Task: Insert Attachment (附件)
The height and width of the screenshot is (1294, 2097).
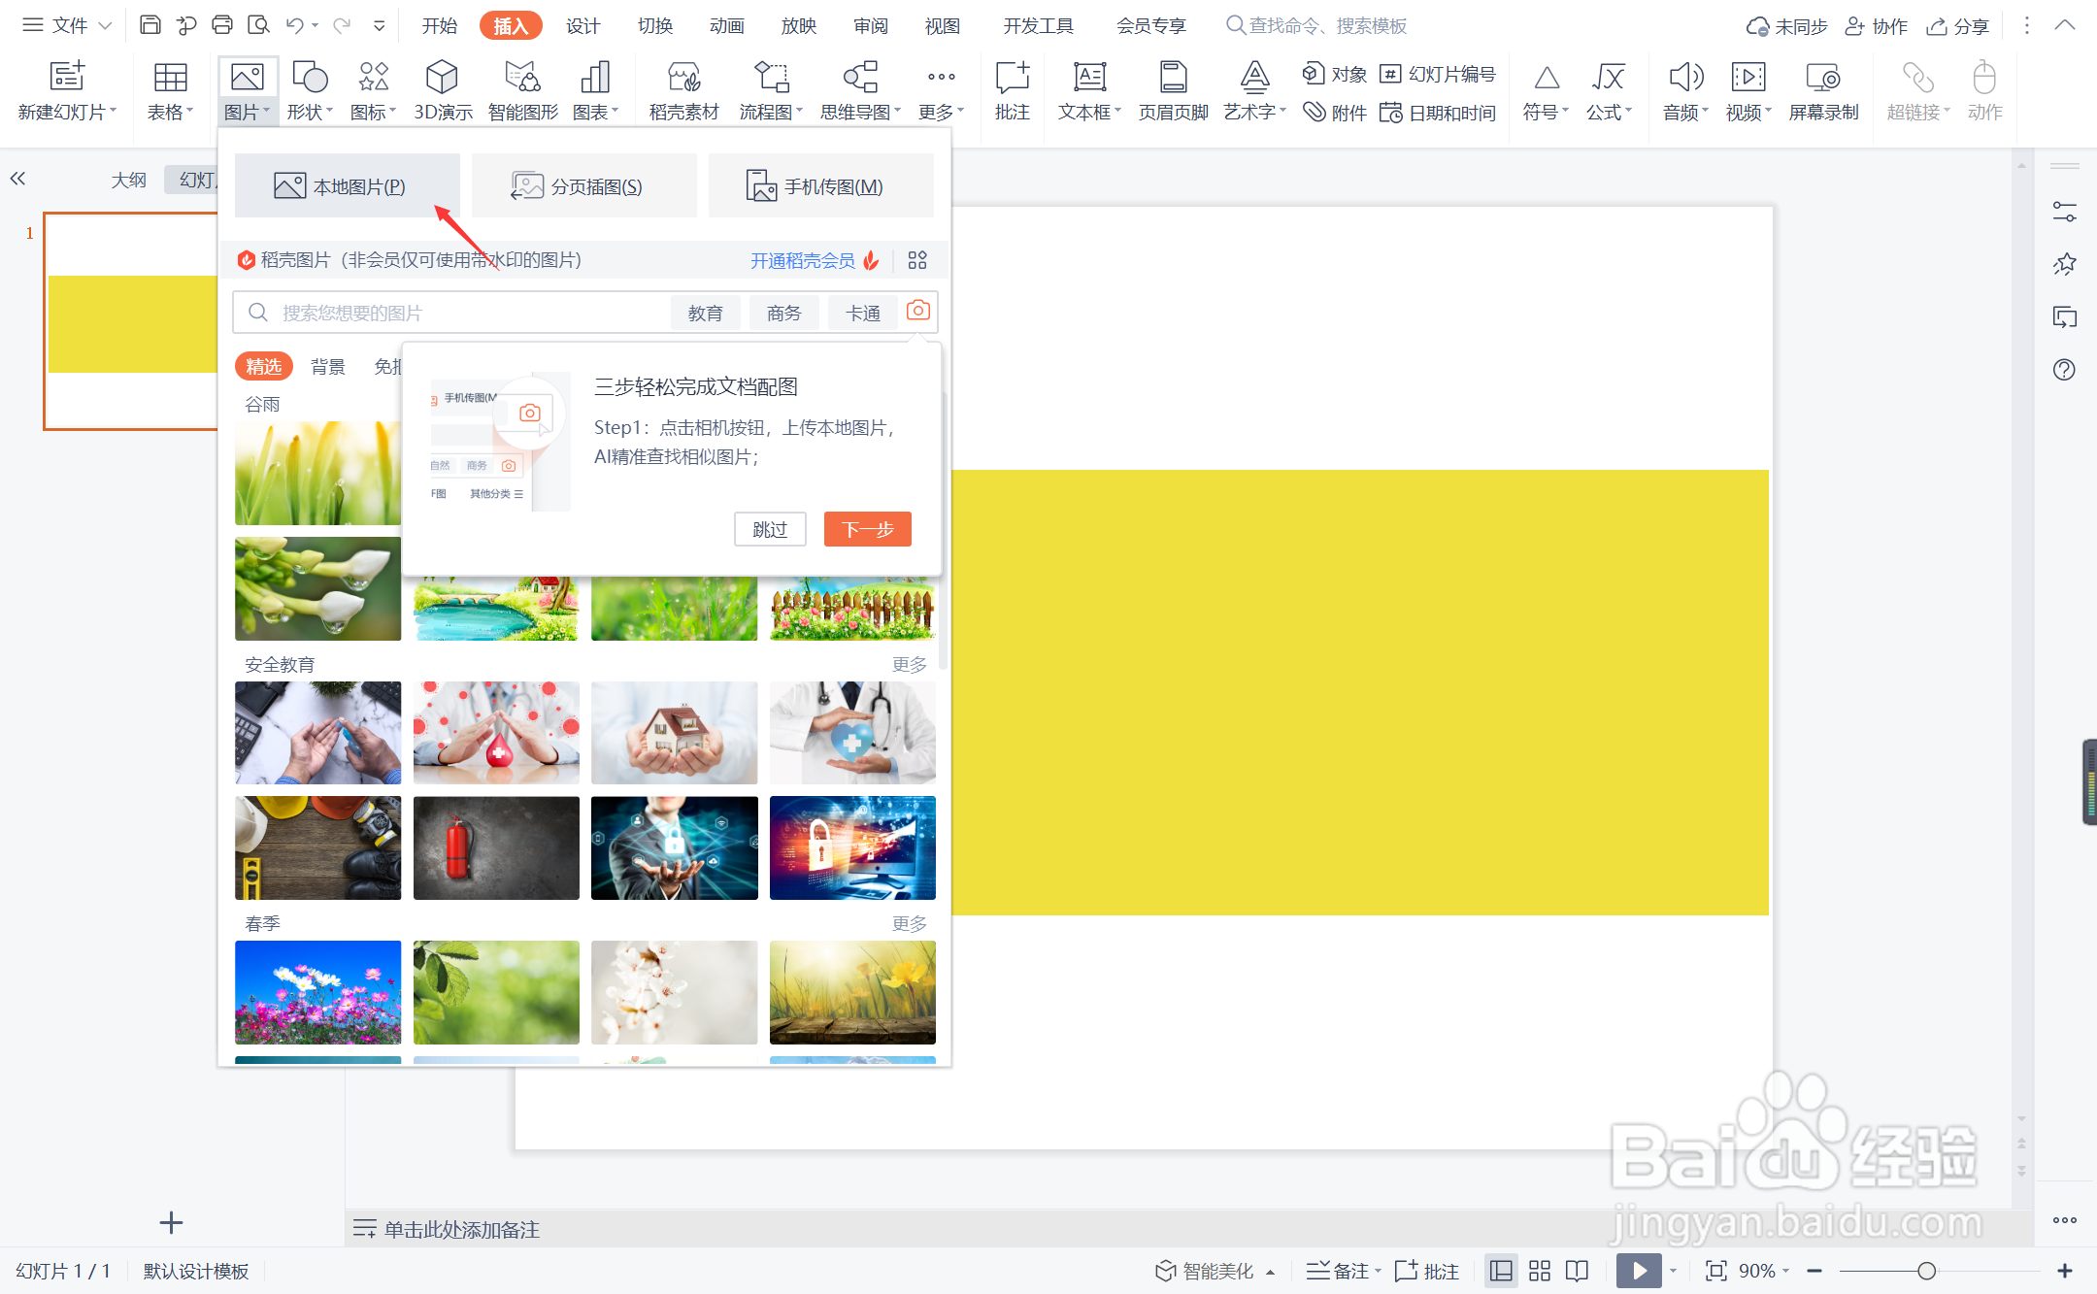Action: 1334,113
